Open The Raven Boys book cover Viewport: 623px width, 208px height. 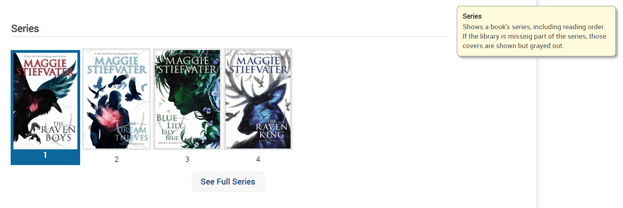click(45, 101)
